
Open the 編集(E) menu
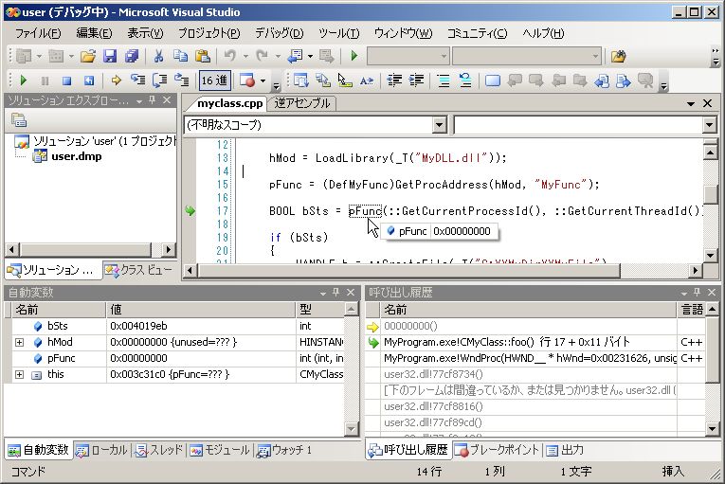(94, 33)
